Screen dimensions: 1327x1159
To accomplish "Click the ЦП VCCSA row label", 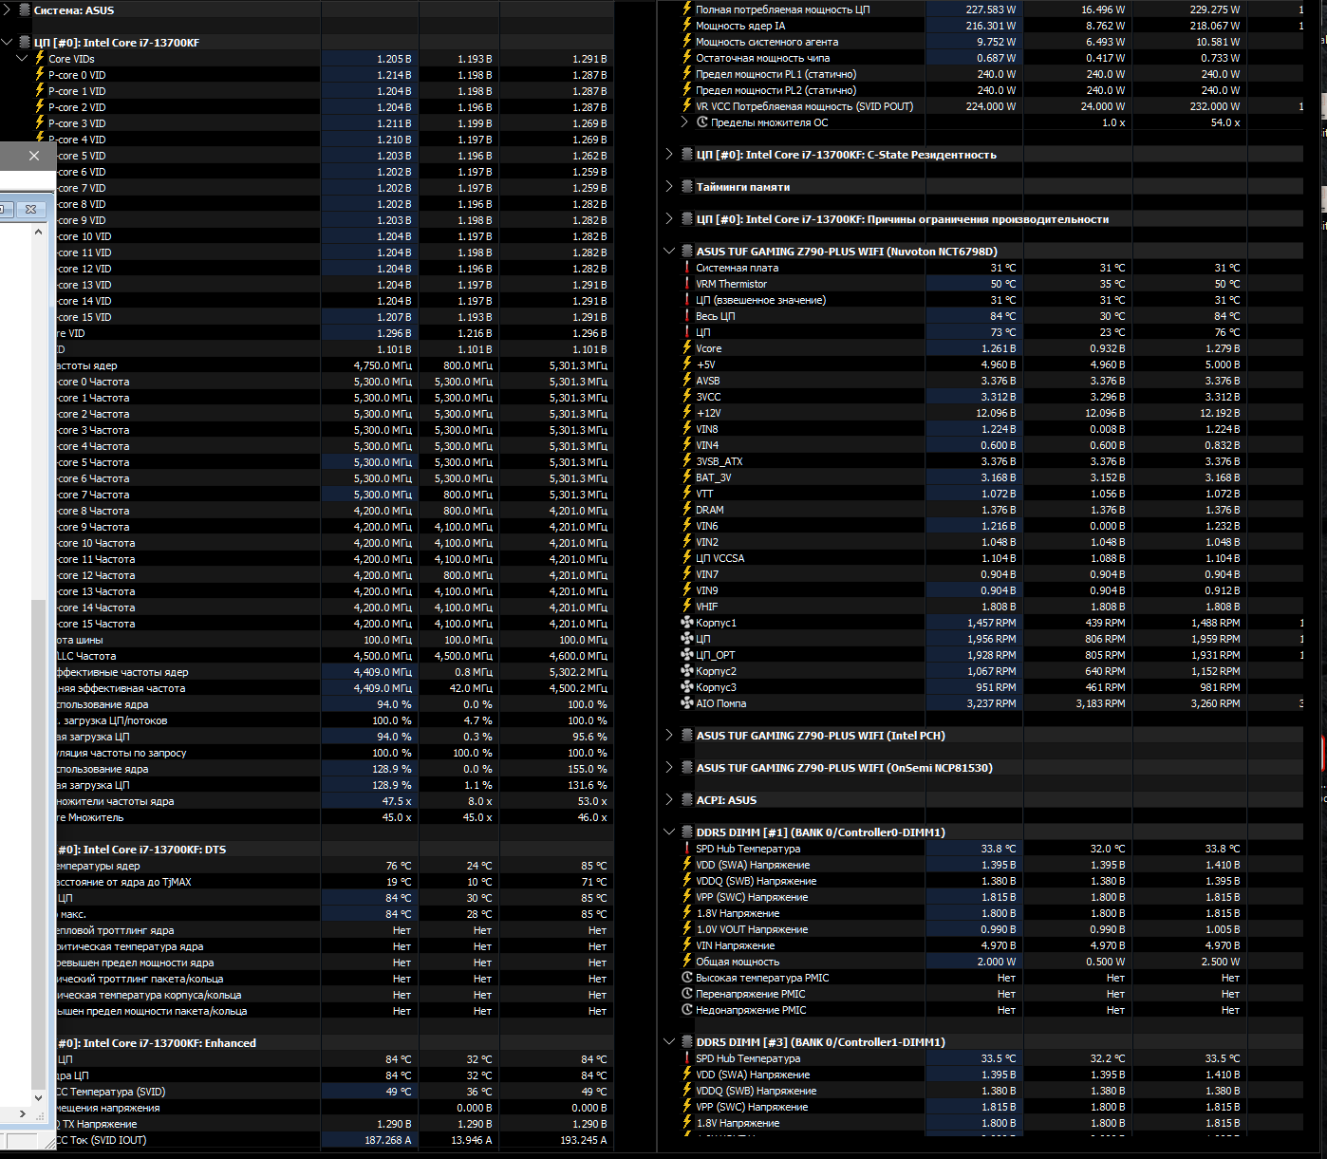I will (720, 558).
